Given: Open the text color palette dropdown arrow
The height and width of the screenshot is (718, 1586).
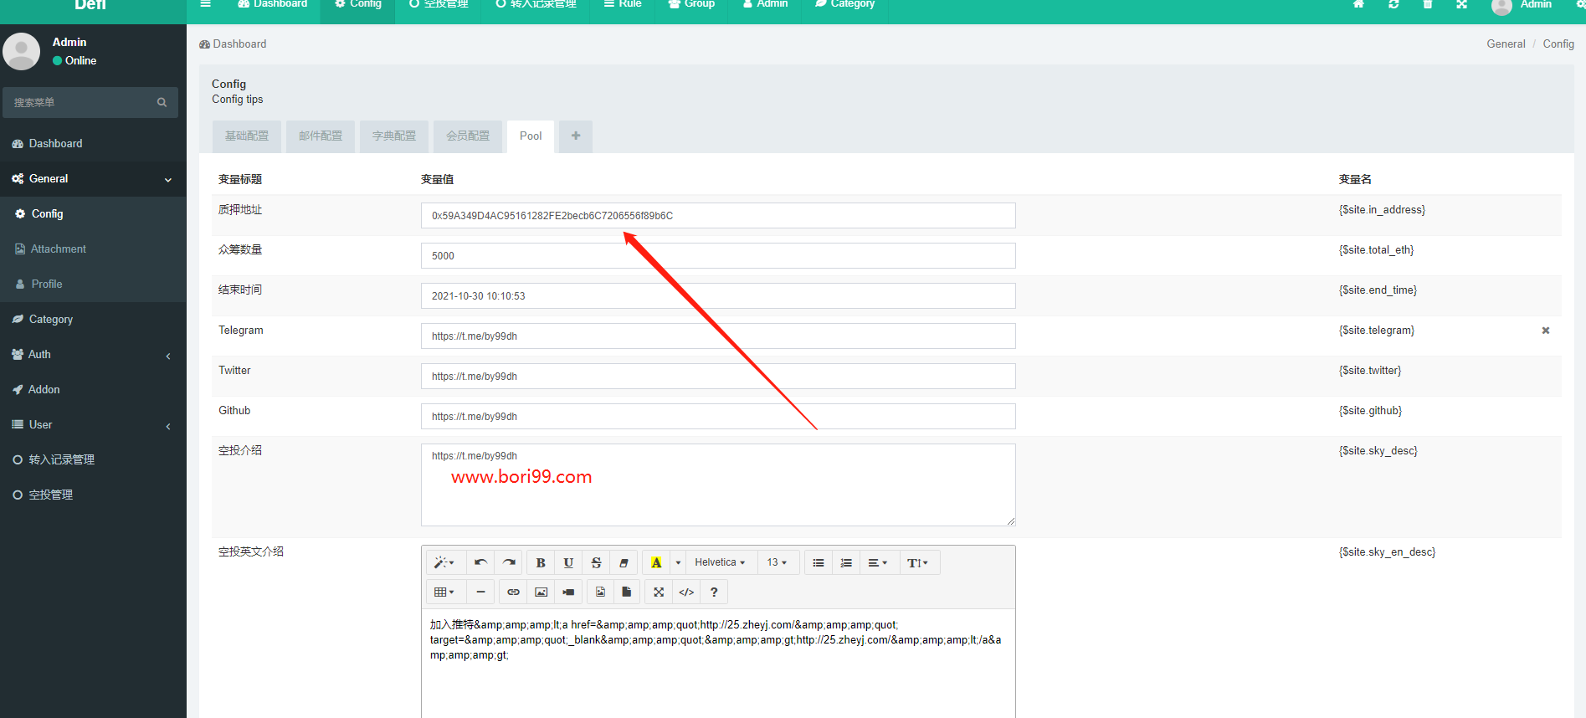Looking at the screenshot, I should pos(678,562).
